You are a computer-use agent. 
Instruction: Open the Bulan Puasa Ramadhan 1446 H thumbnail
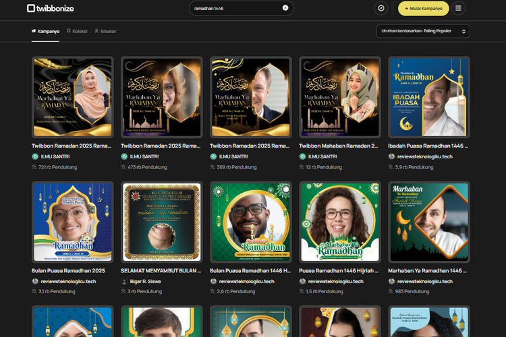pos(251,222)
